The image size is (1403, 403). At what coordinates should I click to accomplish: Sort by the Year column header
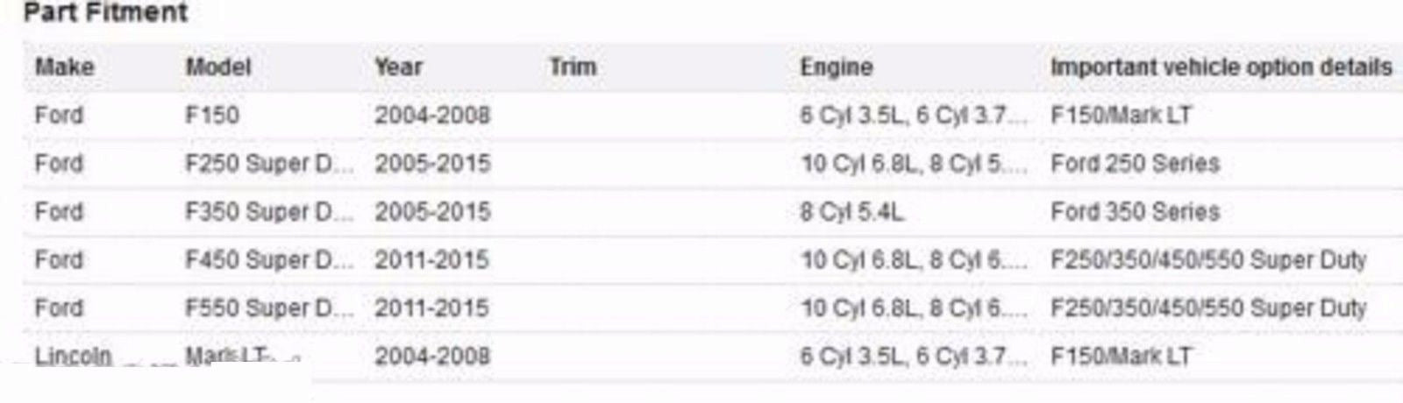(x=398, y=67)
